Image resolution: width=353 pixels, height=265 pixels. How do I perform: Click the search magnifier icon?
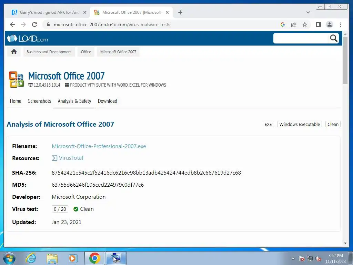[x=334, y=38]
